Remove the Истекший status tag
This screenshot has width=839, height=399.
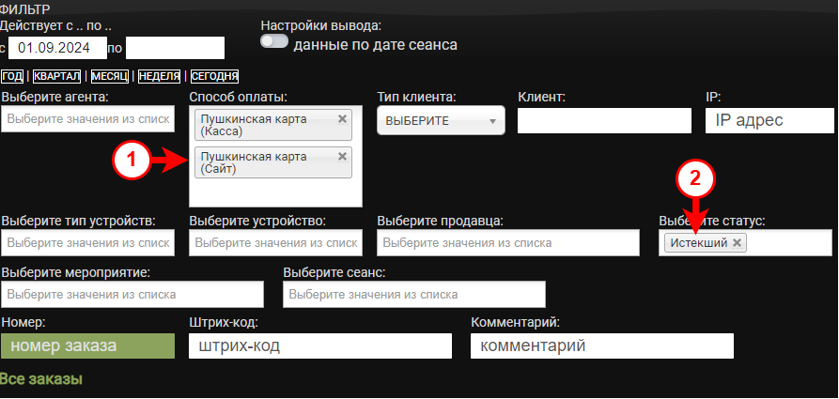[738, 242]
